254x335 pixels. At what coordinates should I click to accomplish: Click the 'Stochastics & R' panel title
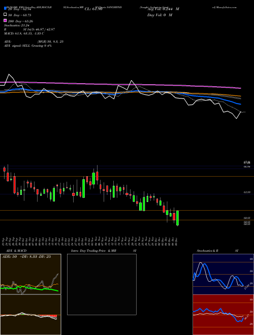pos(207,251)
